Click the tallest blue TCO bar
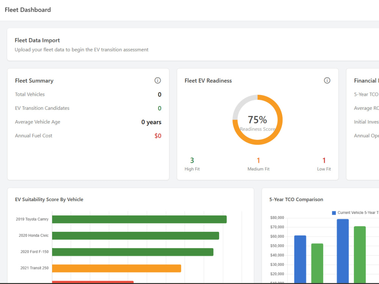 [343, 251]
